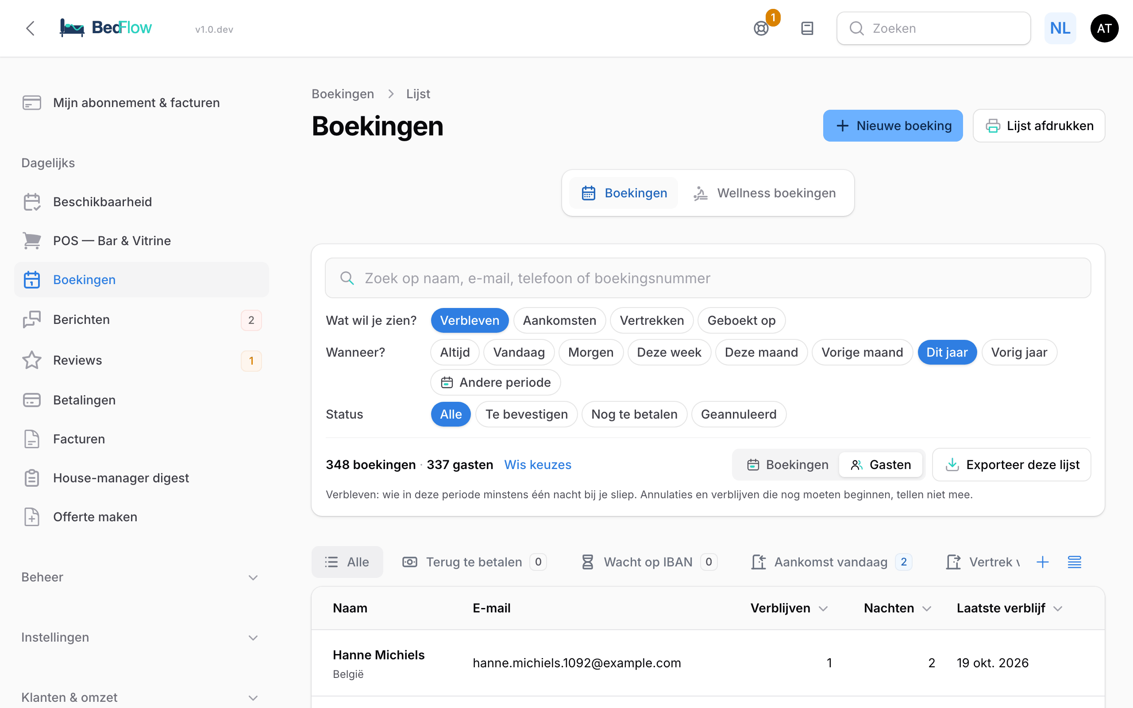Click the plus icon next to quick filters
Viewport: 1133px width, 708px height.
point(1043,562)
